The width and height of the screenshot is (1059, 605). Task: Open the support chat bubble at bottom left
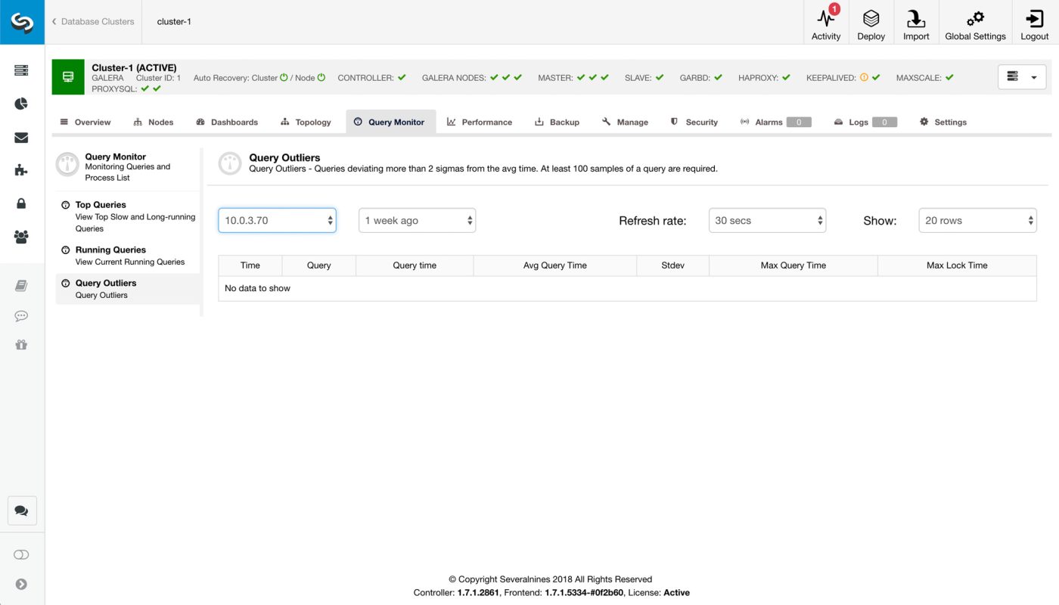coord(22,510)
